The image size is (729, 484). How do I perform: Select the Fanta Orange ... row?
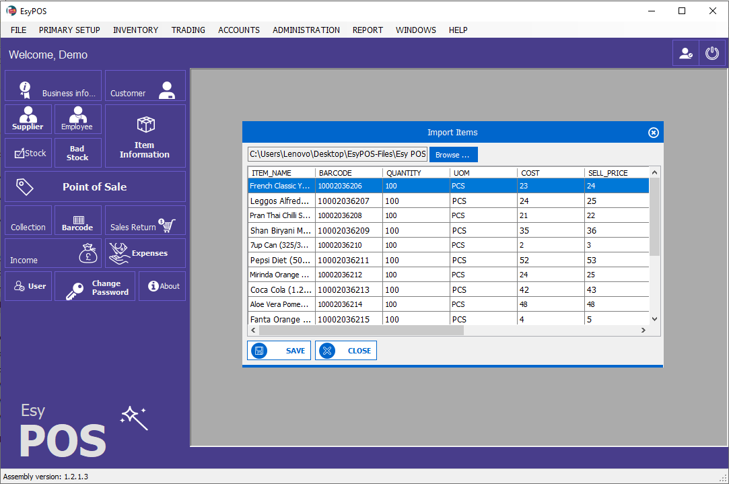449,319
